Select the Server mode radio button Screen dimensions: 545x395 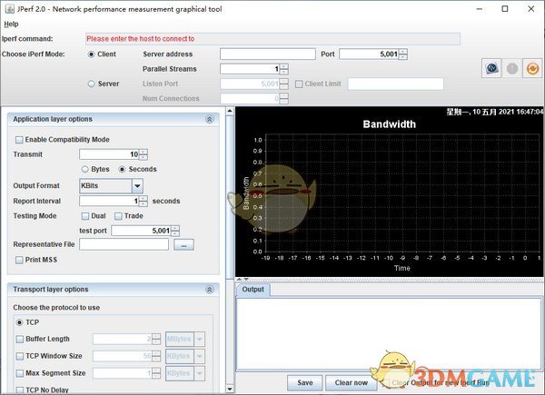tap(91, 84)
